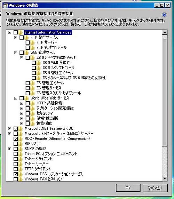
Task: Enable the Internet Information Services checkbox
Action: tap(16, 32)
